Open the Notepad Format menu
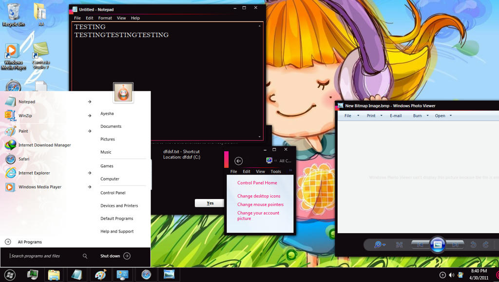This screenshot has width=499, height=282. (105, 18)
